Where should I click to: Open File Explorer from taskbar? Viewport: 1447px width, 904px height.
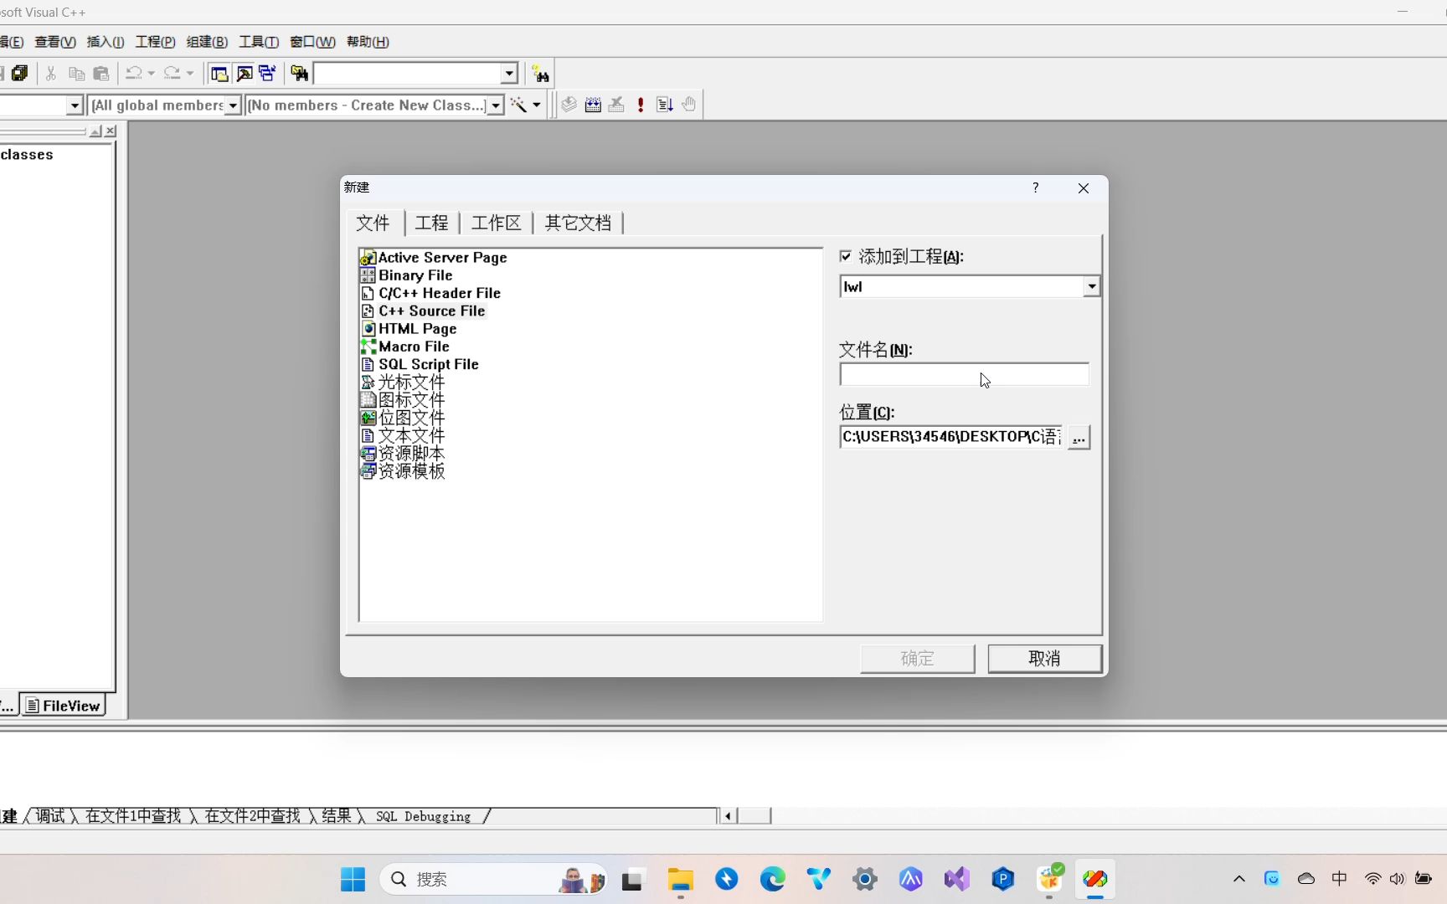(x=680, y=879)
